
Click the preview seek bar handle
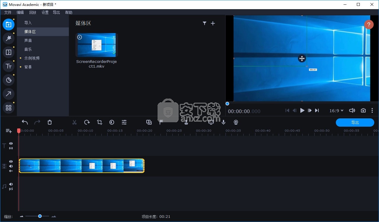(x=227, y=104)
